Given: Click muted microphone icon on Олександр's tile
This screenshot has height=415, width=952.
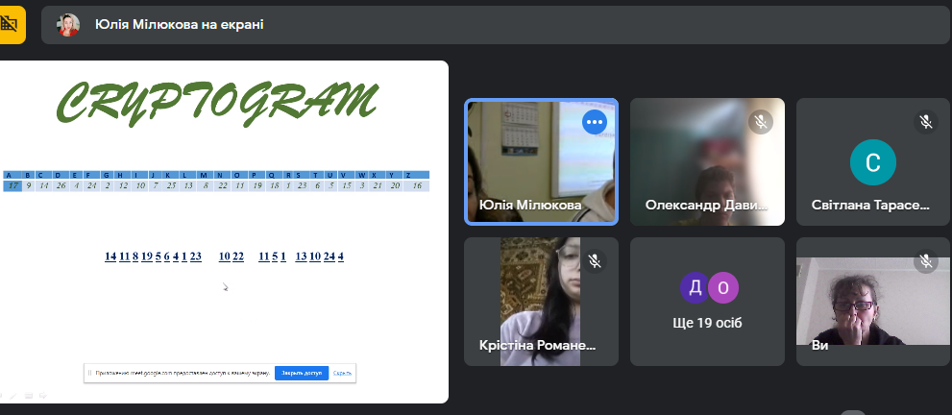Looking at the screenshot, I should 760,122.
